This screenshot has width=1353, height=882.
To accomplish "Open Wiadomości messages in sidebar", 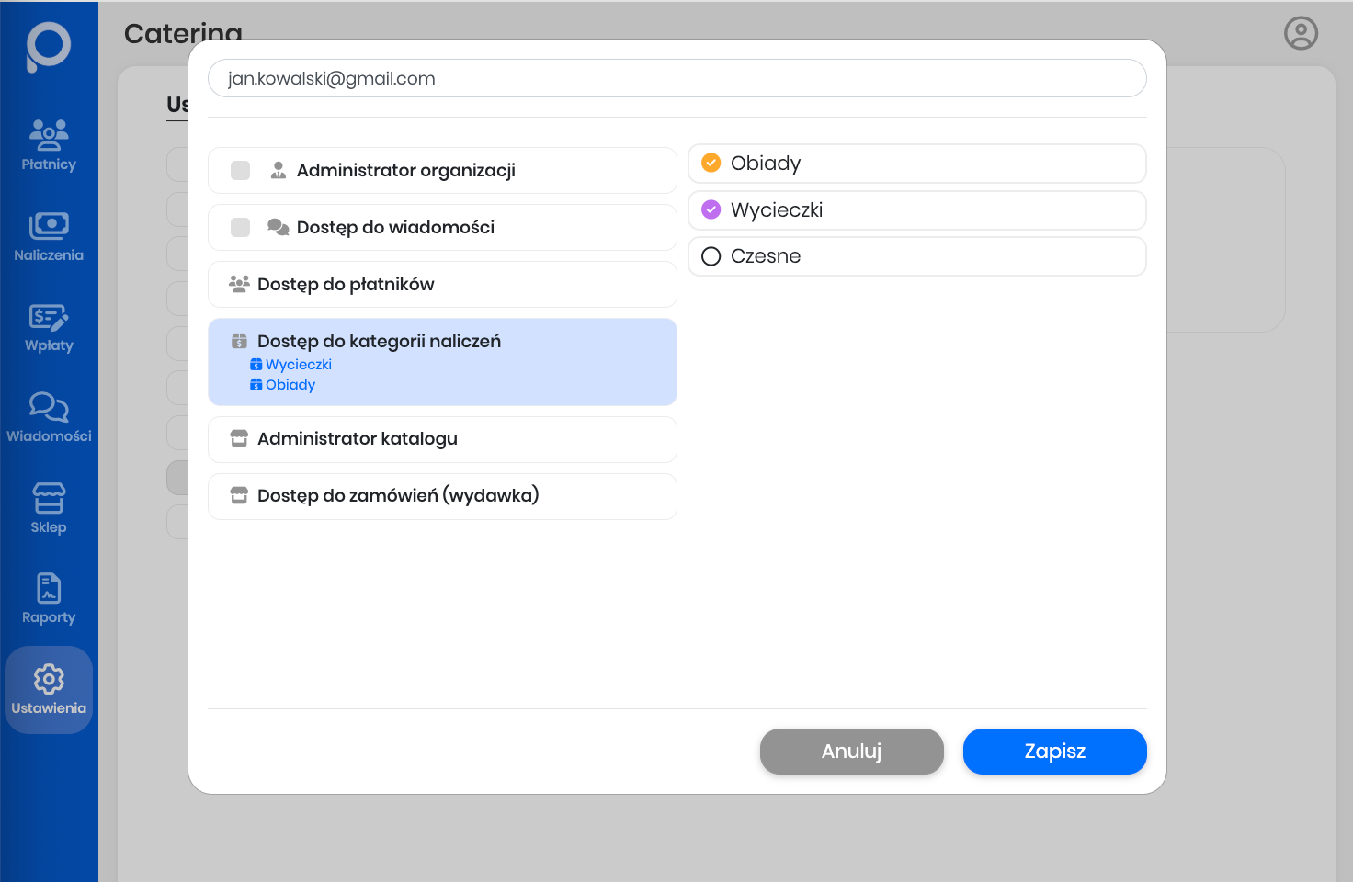I will click(49, 417).
